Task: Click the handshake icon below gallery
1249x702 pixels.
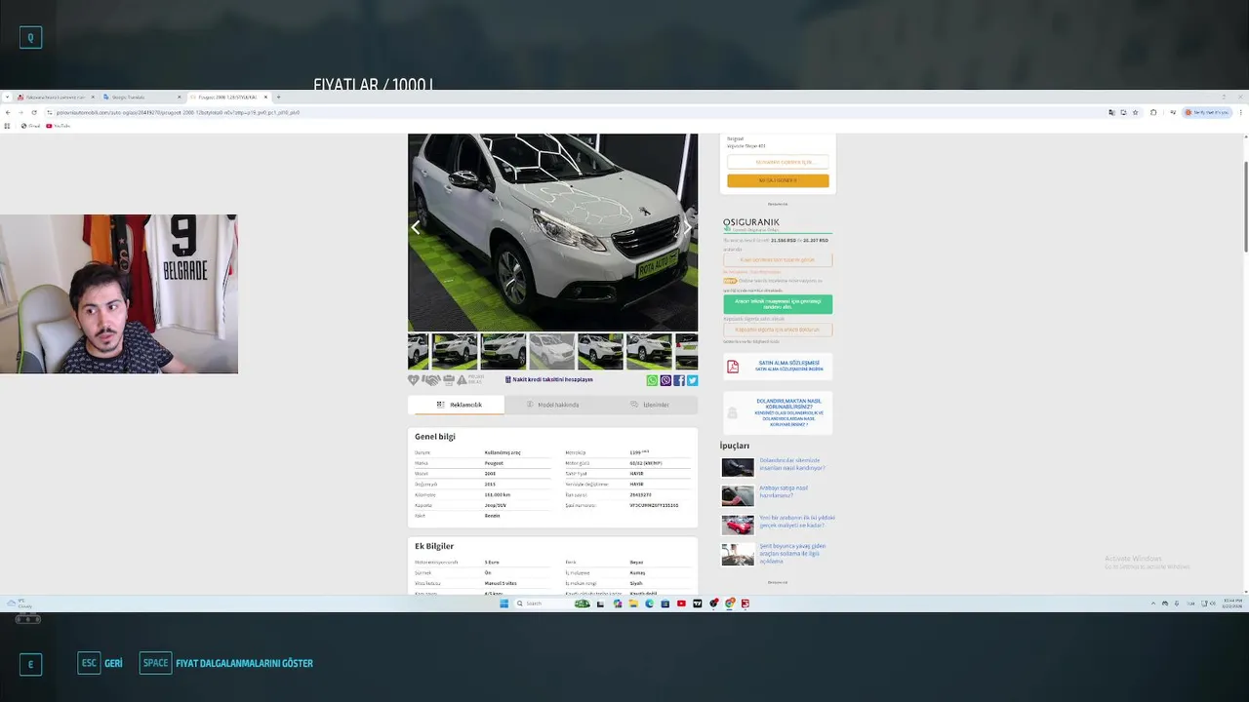Action: 430,380
